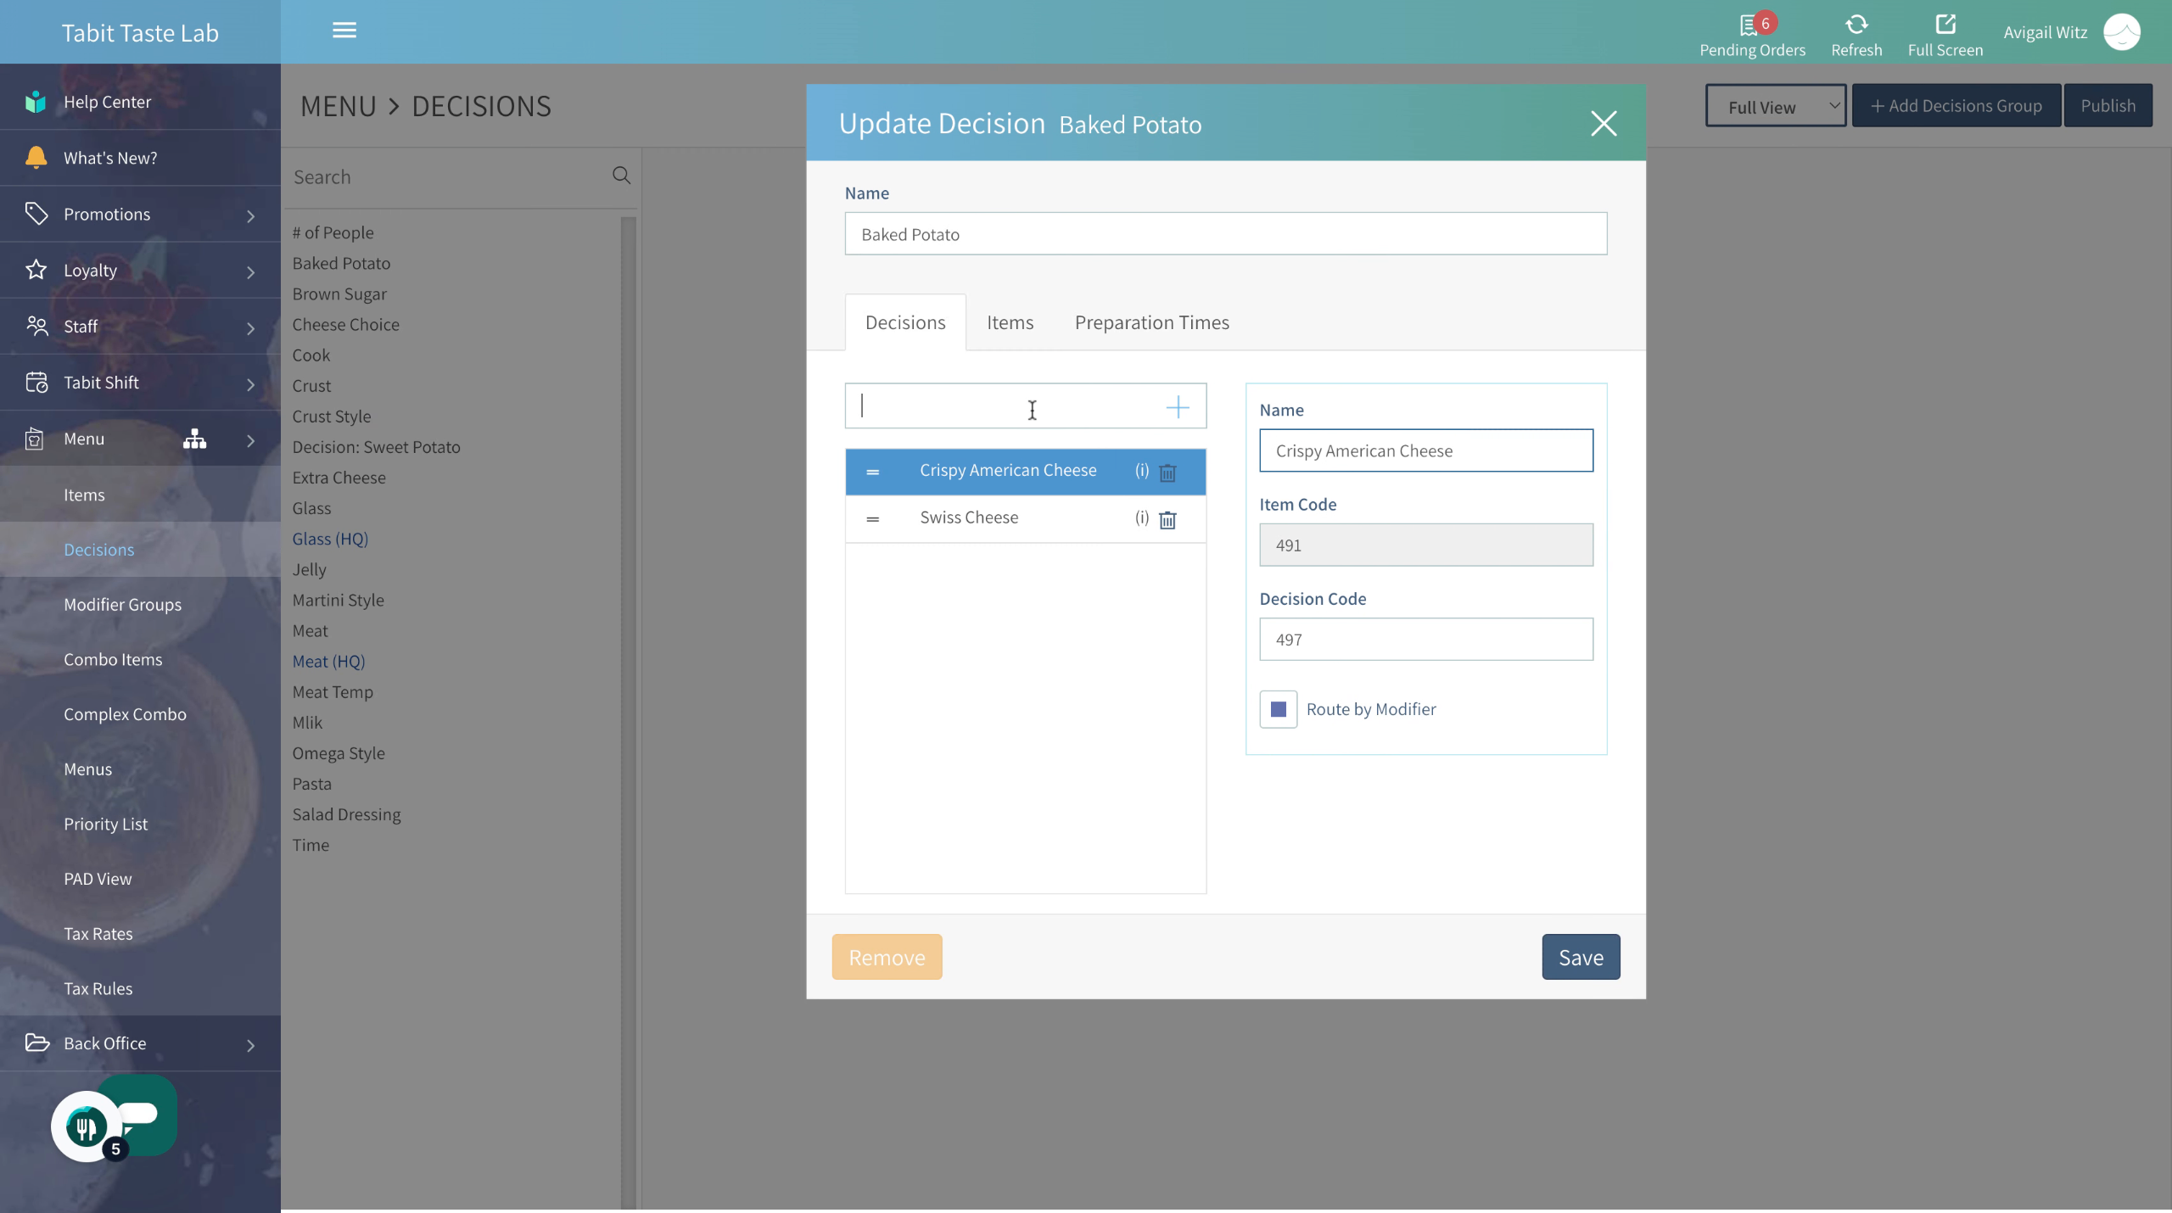Screen dimensions: 2172x1213
Task: Select Salad Dressing in decisions list
Action: [346, 814]
